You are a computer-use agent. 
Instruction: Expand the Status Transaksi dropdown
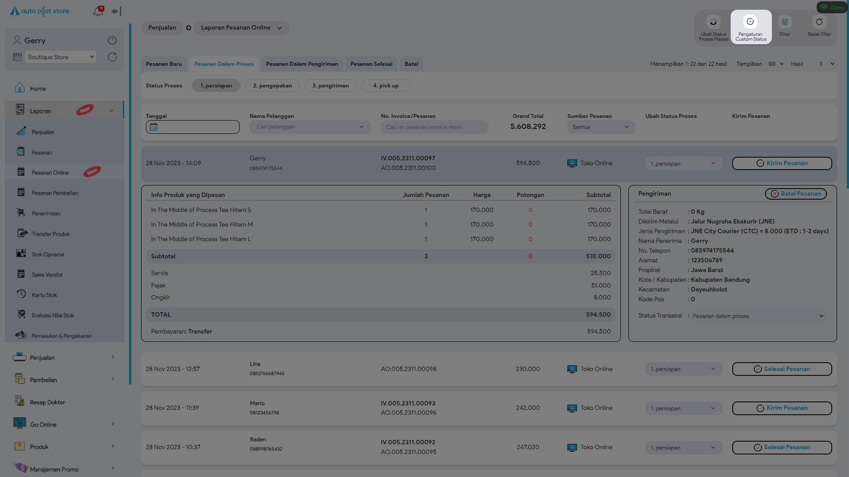(x=758, y=316)
